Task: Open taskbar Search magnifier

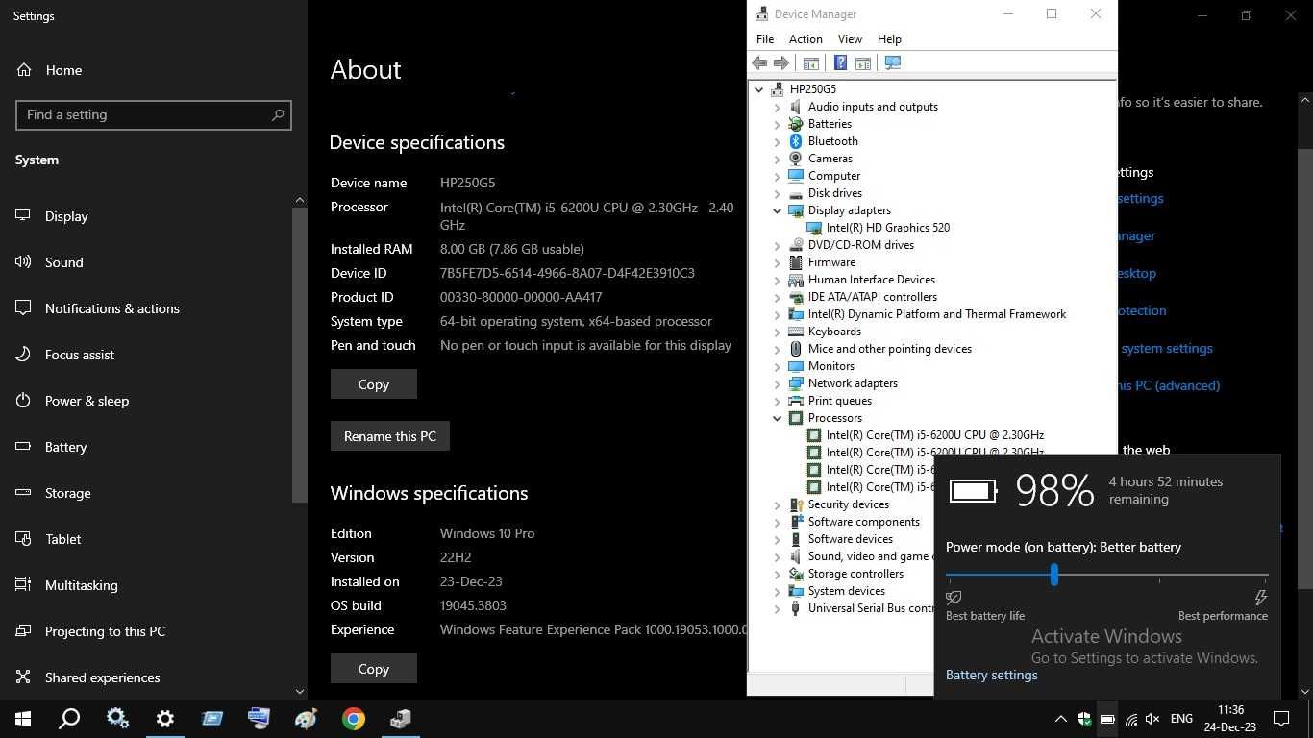Action: pyautogui.click(x=69, y=719)
